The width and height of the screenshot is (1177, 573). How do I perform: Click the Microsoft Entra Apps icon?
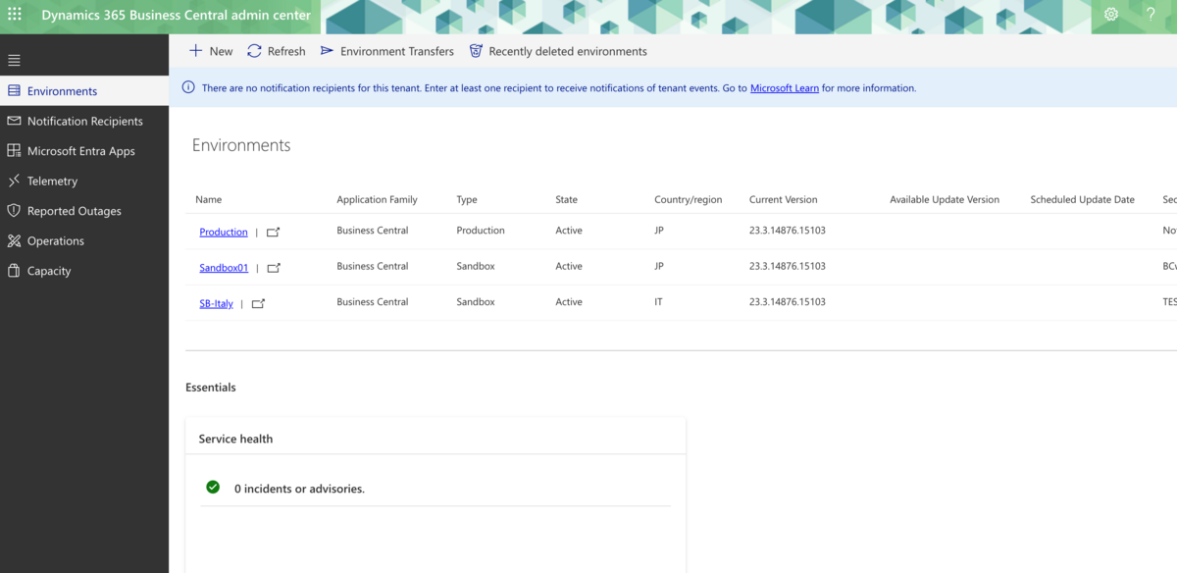(x=14, y=151)
